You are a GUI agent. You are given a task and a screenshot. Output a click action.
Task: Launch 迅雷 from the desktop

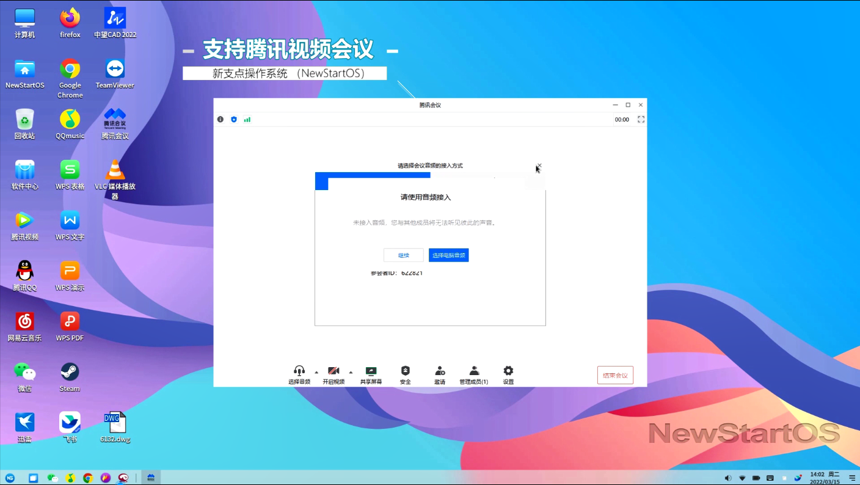(24, 428)
